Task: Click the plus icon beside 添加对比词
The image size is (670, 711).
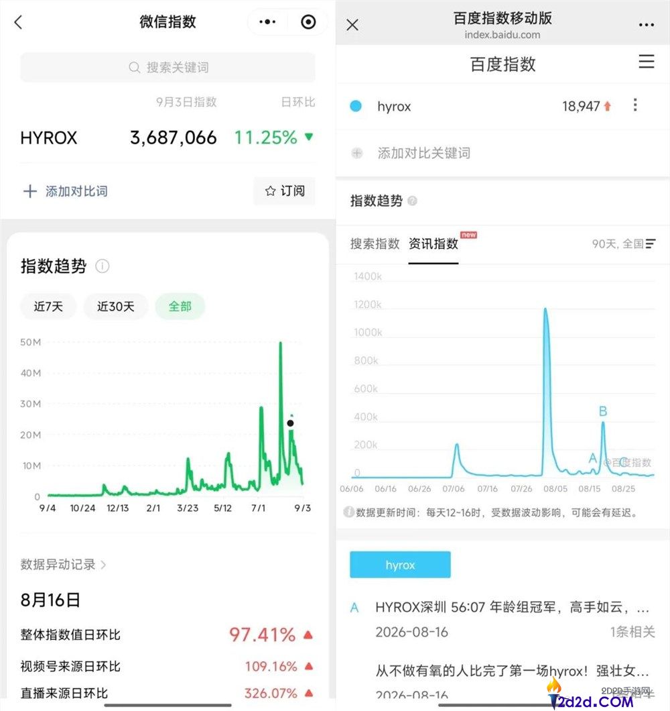Action: click(x=30, y=191)
